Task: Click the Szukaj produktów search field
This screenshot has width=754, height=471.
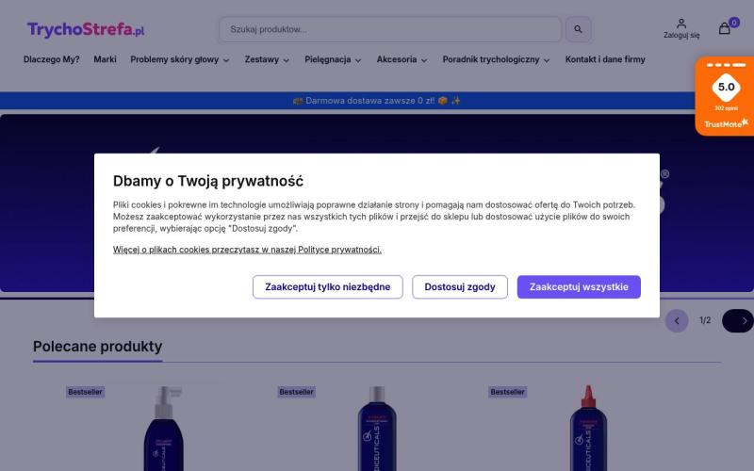Action: [x=389, y=29]
